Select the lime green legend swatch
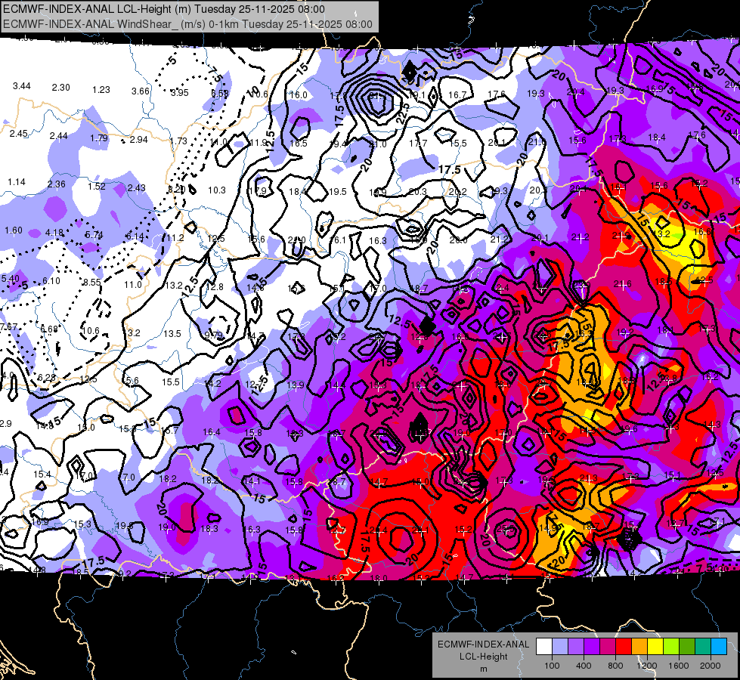The width and height of the screenshot is (740, 680). click(x=671, y=647)
